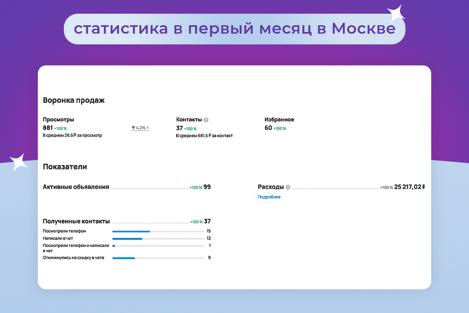
Task: Click the Просмотры value 881
Action: coord(47,128)
